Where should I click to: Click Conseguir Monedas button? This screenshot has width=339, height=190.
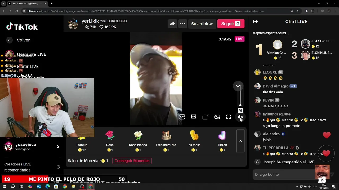click(132, 161)
